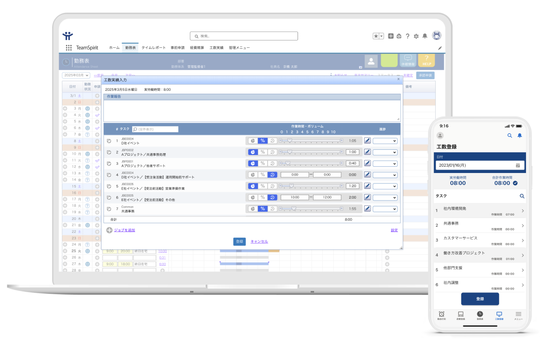This screenshot has width=541, height=346.
Task: Click the volume slider handle for row 7
Action: tap(294, 209)
